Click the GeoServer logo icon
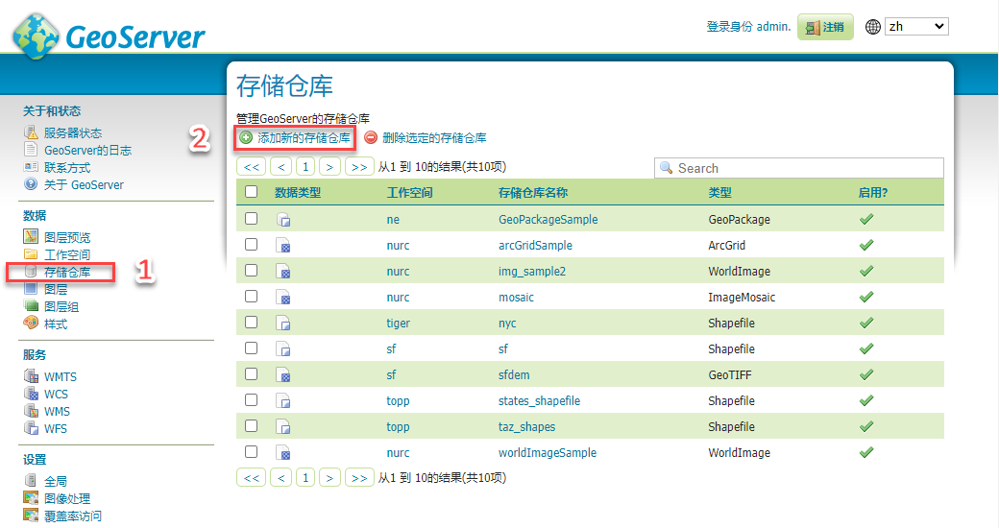The image size is (999, 528). click(x=36, y=37)
